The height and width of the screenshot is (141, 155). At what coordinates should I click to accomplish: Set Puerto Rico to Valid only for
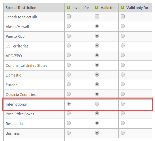pos(123,36)
